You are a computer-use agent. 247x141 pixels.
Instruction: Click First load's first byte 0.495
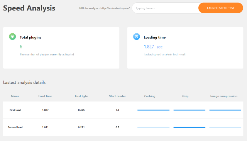tap(81, 110)
